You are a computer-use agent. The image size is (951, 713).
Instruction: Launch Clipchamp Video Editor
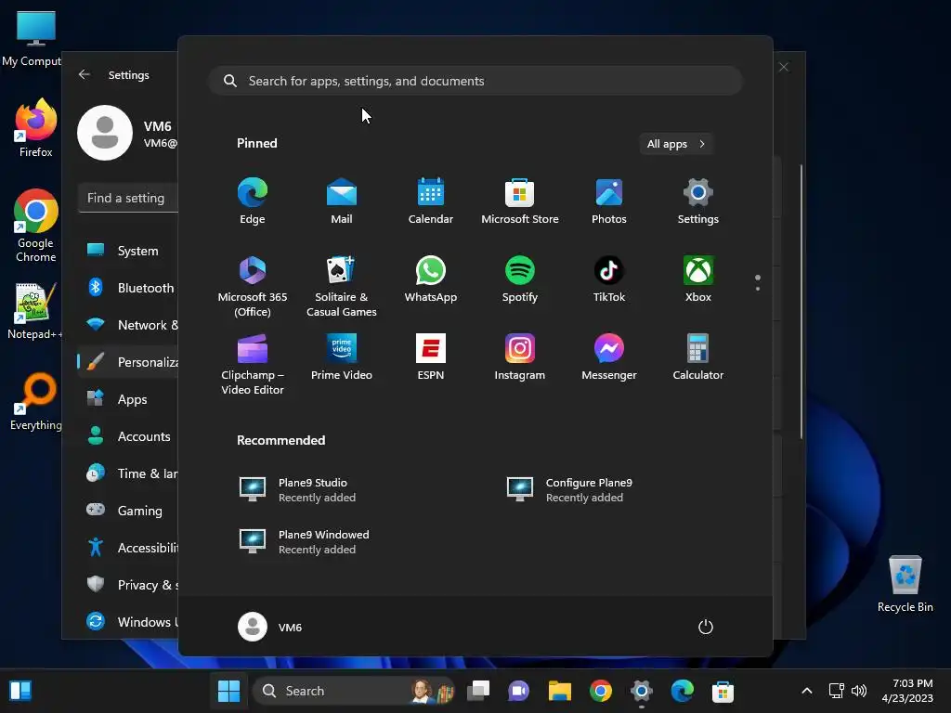click(253, 364)
